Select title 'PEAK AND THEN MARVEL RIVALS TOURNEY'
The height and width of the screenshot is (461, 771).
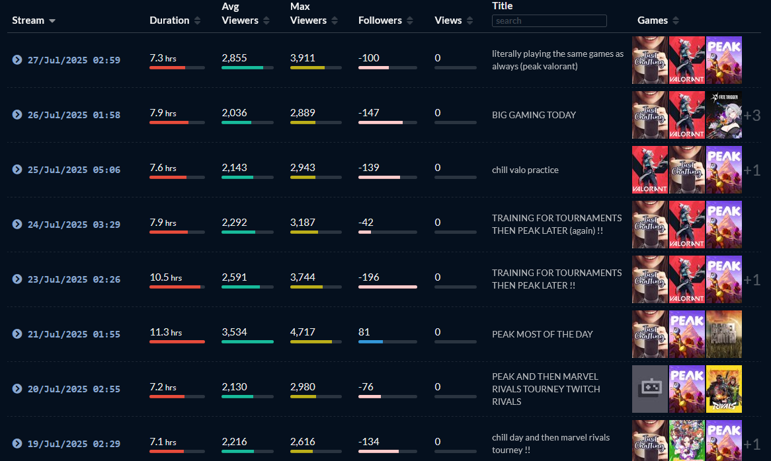(546, 389)
